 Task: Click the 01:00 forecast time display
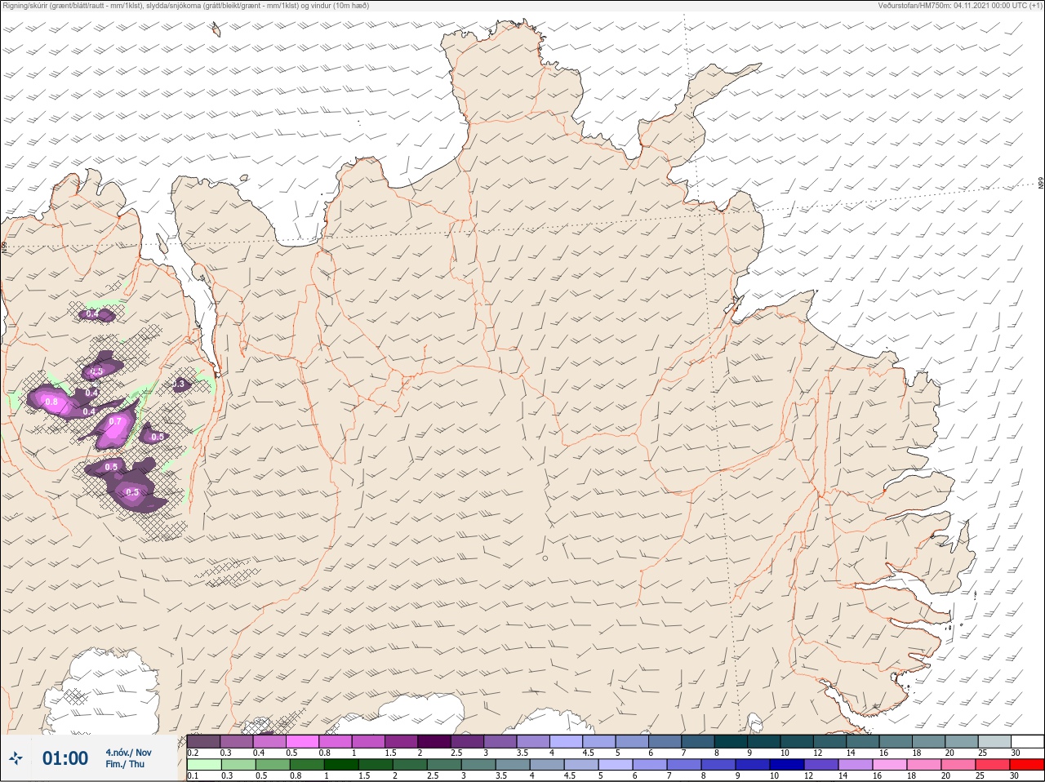(65, 758)
